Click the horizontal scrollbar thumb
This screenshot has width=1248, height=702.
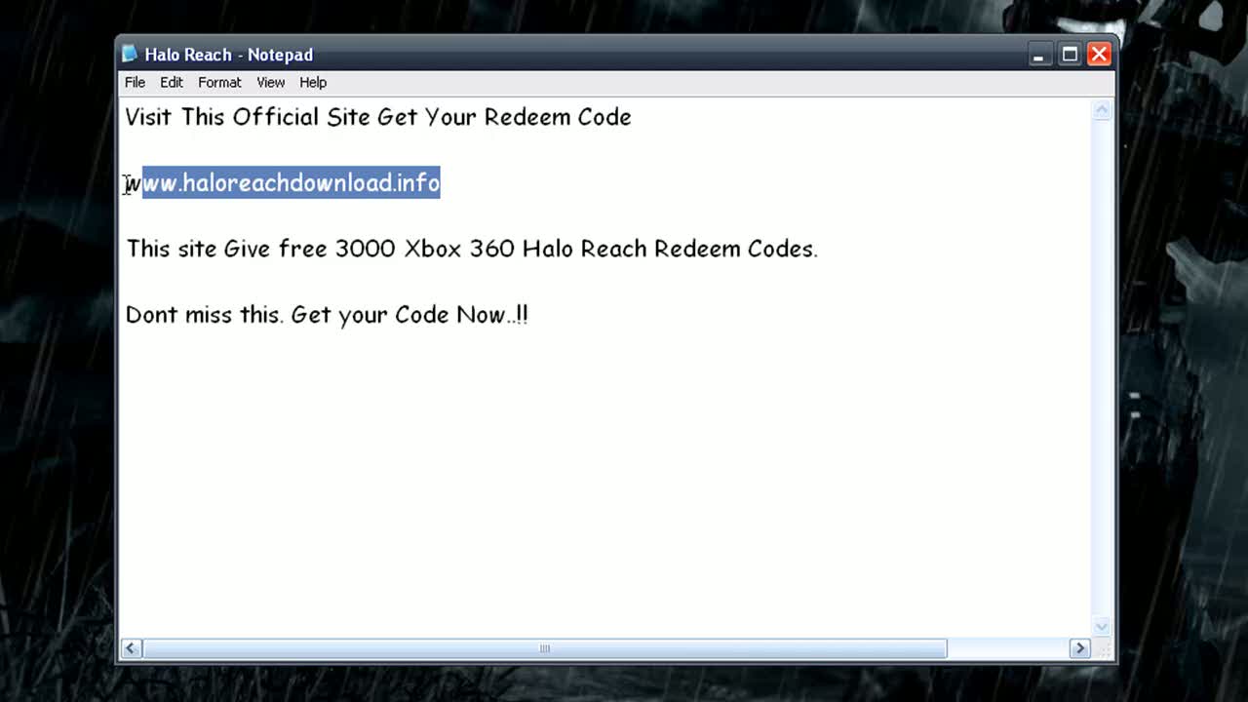(544, 647)
